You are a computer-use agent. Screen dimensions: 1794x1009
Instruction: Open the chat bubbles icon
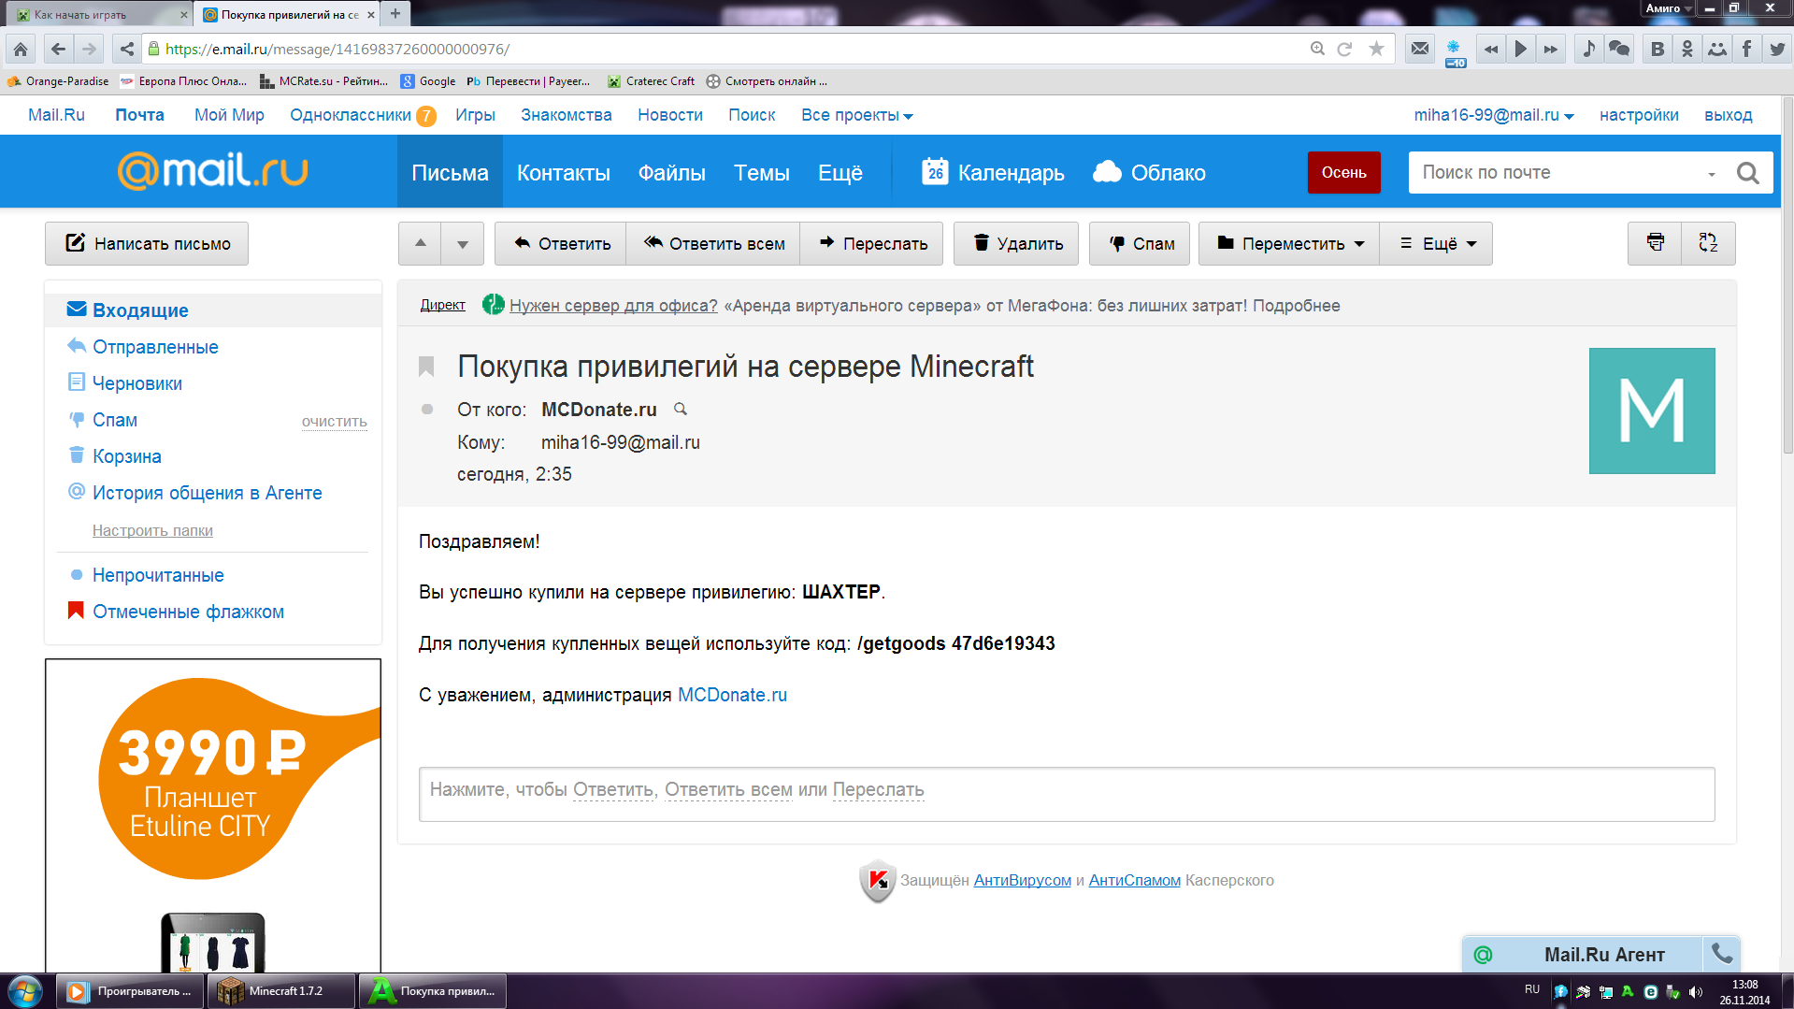[1619, 49]
